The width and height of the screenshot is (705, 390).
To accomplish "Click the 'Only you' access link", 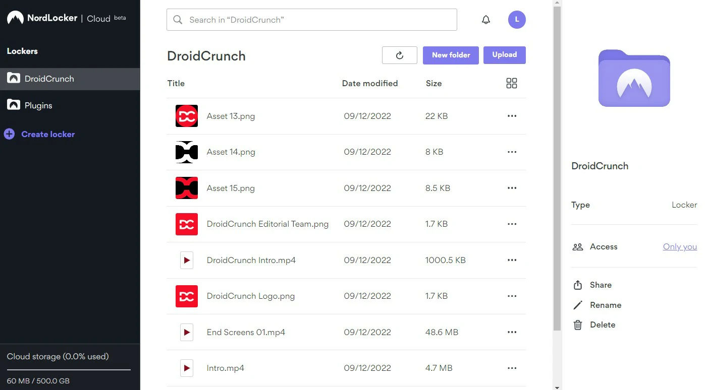I will click(680, 246).
